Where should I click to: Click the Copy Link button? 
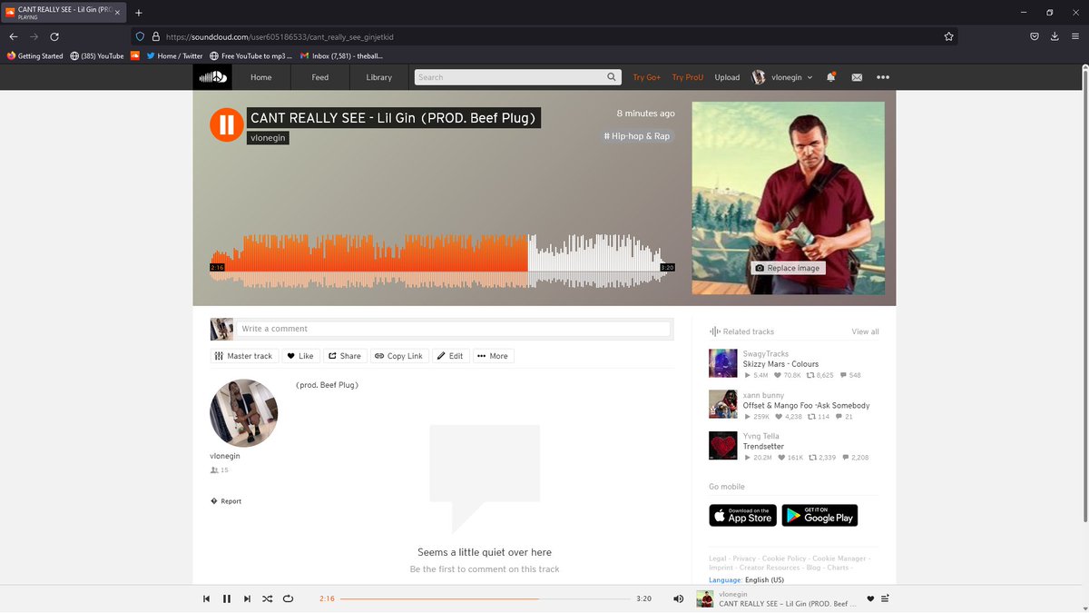tap(398, 356)
